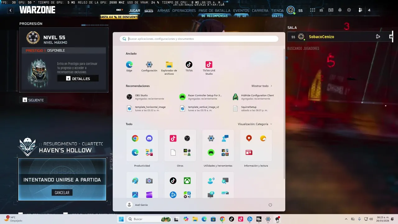Viewport: 398px width, 224px height.
Task: Click the taskbar Buscar search box
Action: click(148, 219)
